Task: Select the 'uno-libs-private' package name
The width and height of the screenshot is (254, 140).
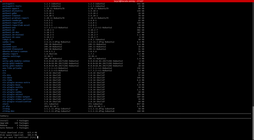Action: [x=12, y=68]
